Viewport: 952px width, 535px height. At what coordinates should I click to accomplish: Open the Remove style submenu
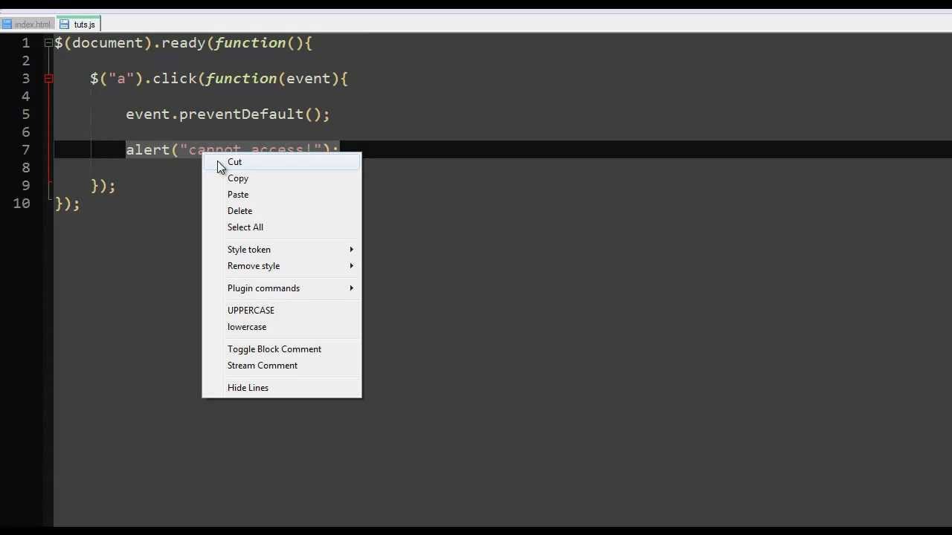coord(282,266)
